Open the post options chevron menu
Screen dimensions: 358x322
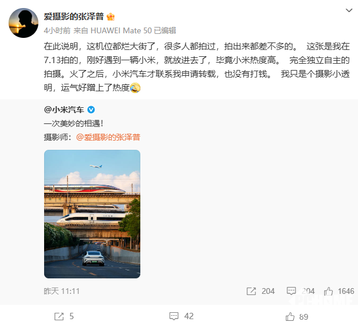[x=349, y=10]
